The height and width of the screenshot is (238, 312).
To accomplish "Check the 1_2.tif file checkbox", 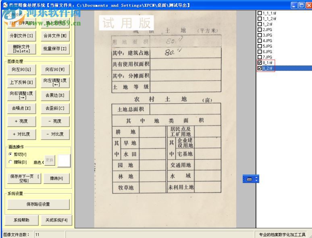I will pyautogui.click(x=260, y=24).
